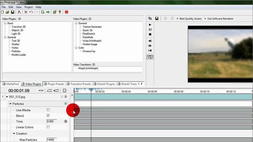The width and height of the screenshot is (253, 142).
Task: Step forward one frame
Action: (x=150, y=46)
